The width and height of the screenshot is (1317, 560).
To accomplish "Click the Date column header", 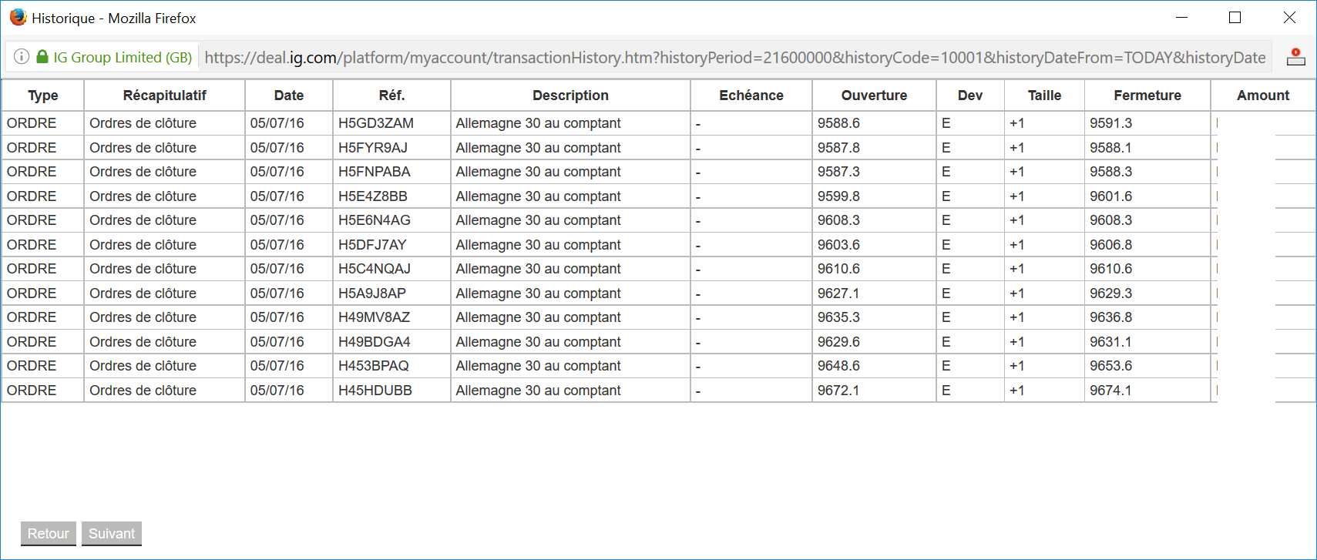I will (x=289, y=96).
